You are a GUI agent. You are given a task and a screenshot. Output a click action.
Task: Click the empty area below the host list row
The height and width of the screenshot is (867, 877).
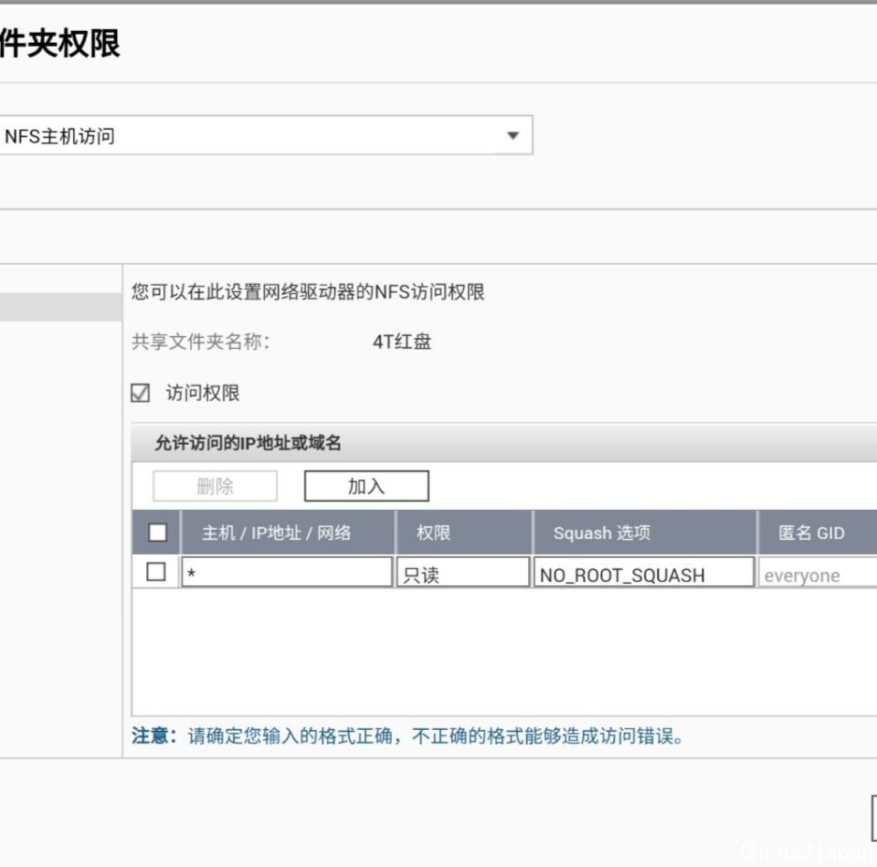point(502,653)
